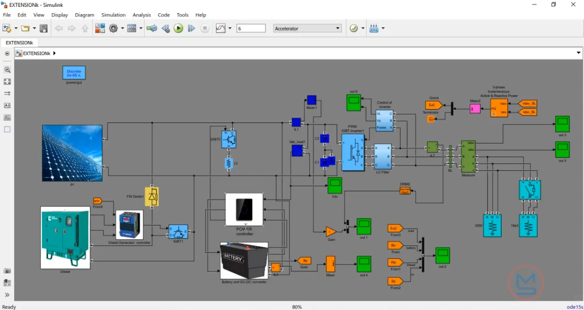Open the Library Browser from the toolbar
Screen dimensions: 584x310
[100, 29]
